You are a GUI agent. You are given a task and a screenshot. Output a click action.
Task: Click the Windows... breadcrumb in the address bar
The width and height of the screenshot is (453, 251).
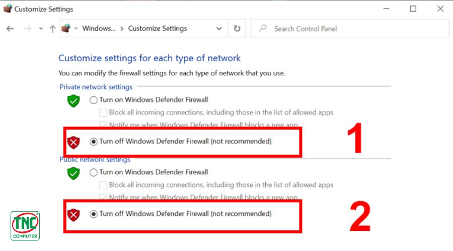coord(99,28)
